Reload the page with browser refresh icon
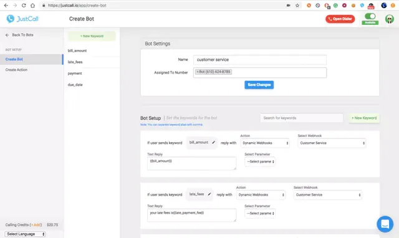399x238 pixels. click(x=24, y=6)
